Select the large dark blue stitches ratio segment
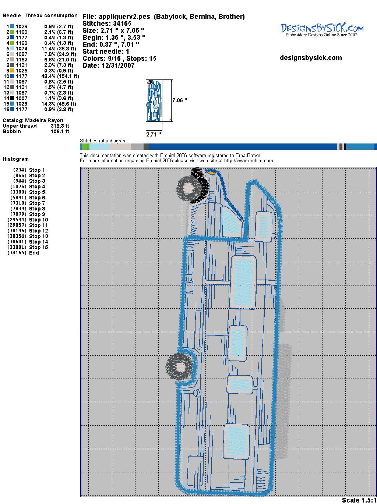Image resolution: width=377 pixels, height=504 pixels. tap(243, 146)
